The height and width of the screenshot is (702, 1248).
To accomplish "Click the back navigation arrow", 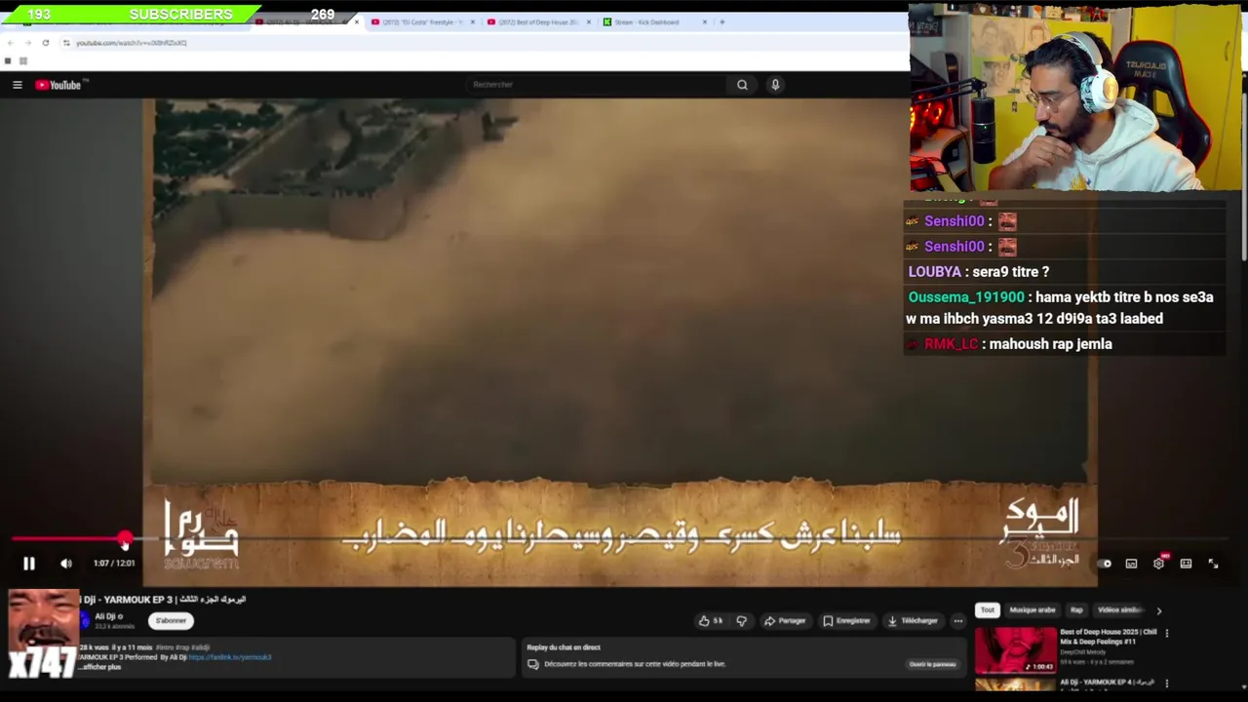I will (x=10, y=43).
